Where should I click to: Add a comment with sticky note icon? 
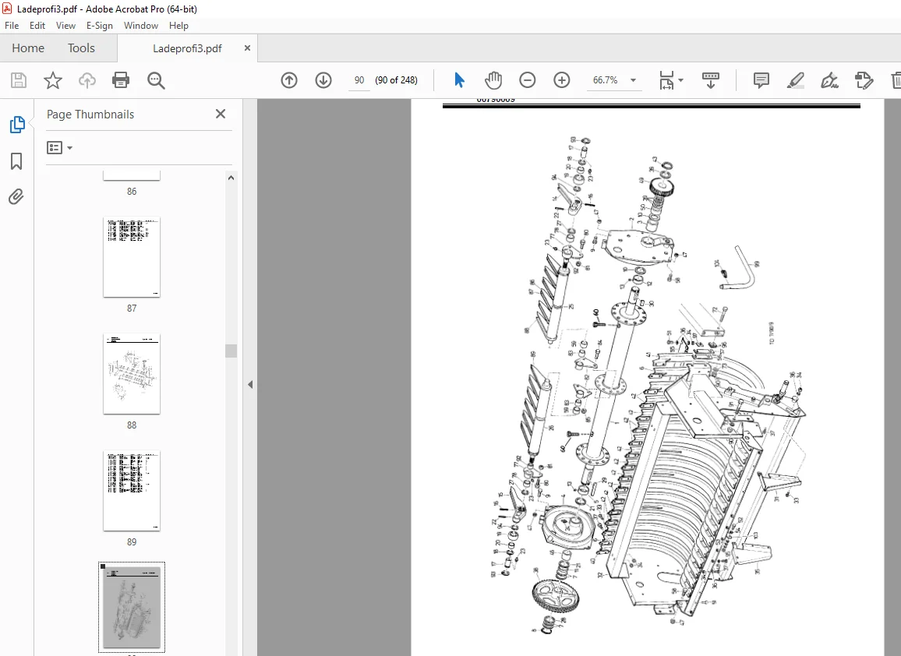coord(761,79)
